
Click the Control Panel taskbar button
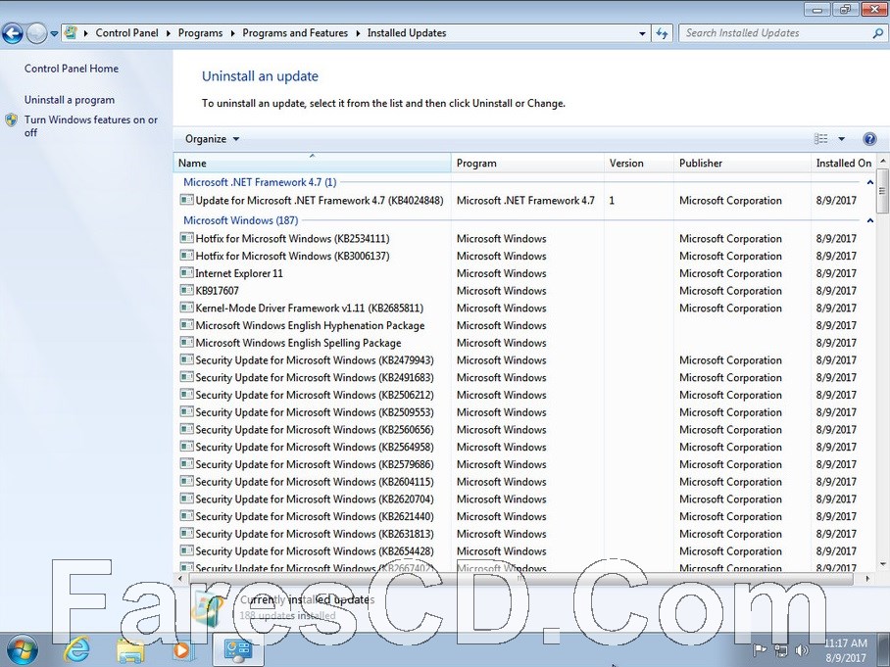pos(238,650)
